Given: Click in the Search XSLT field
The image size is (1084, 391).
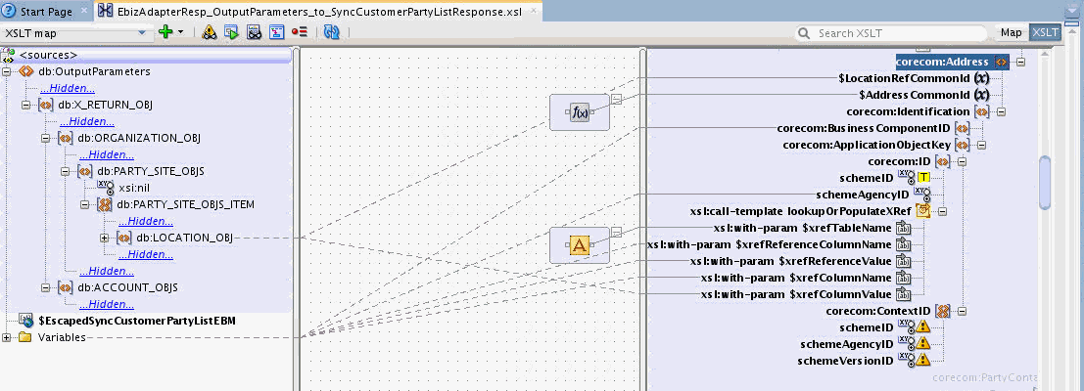Looking at the screenshot, I should pos(892,33).
